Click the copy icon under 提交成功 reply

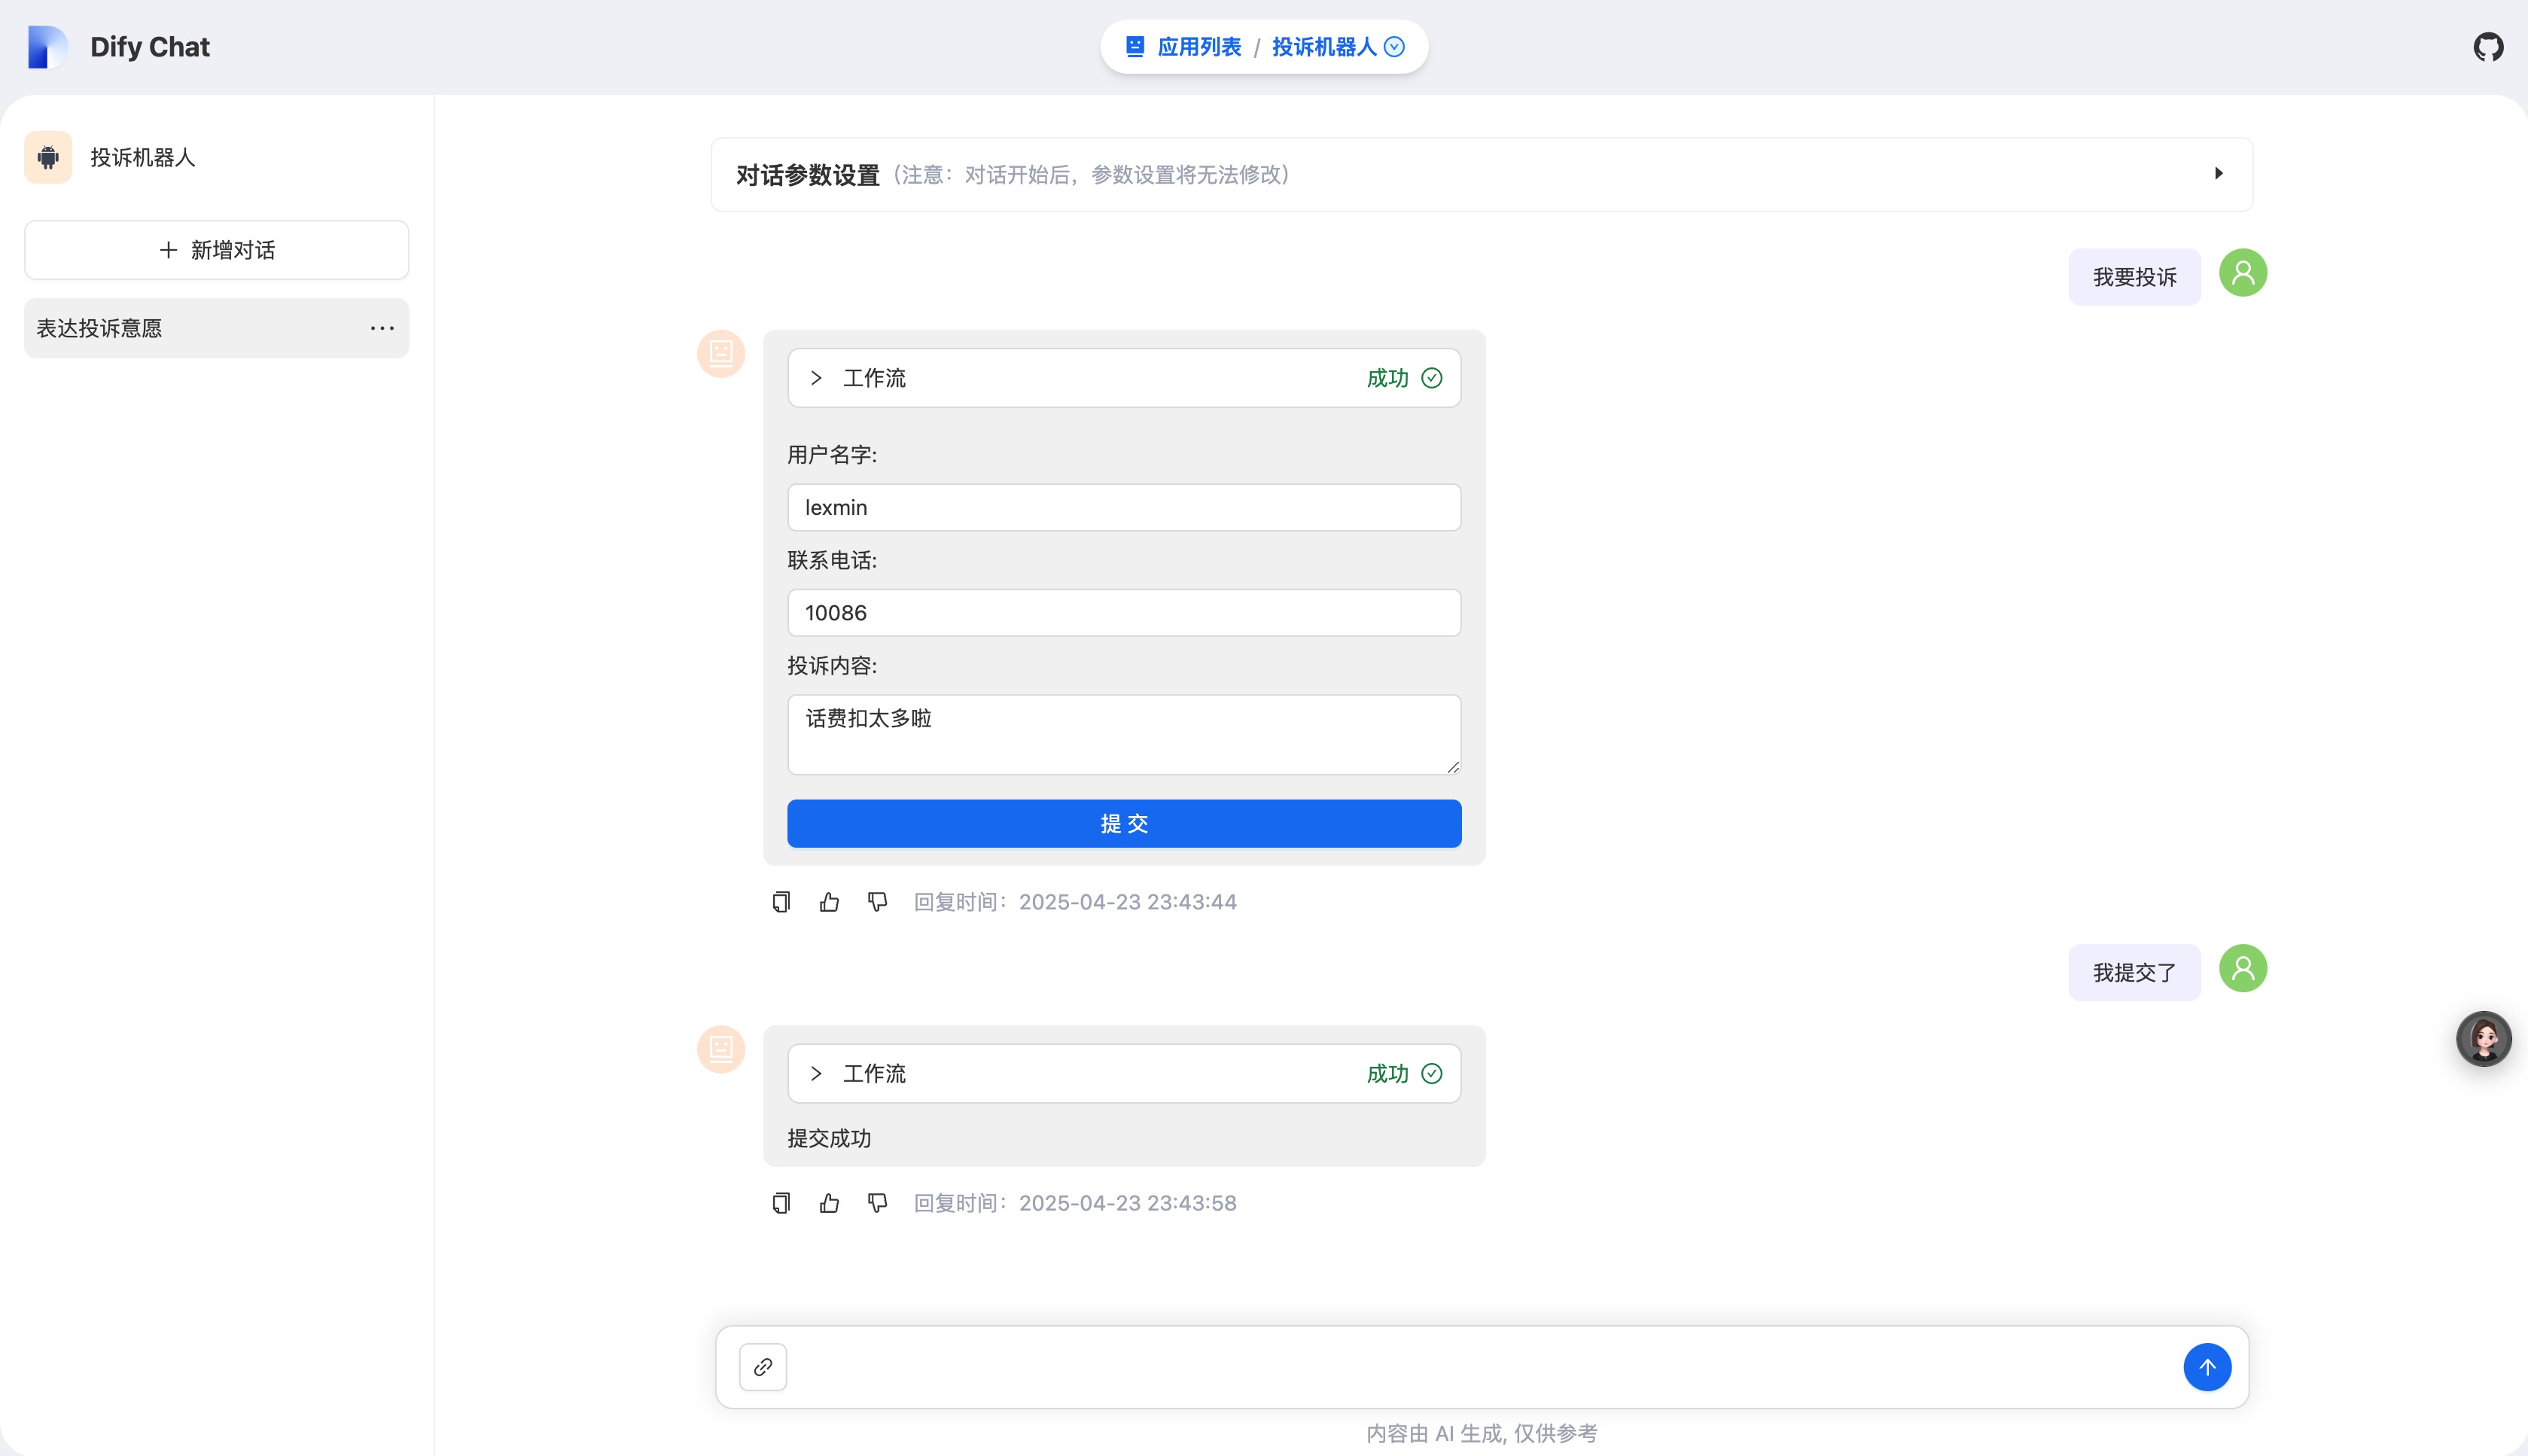[x=780, y=1202]
